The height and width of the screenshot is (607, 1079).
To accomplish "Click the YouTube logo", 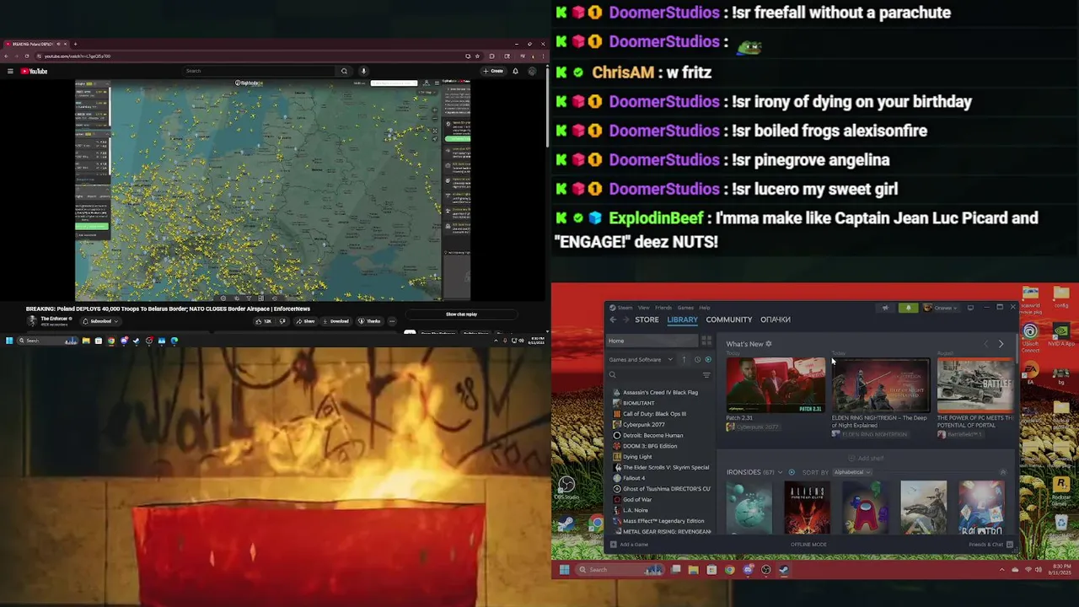I will tap(34, 72).
